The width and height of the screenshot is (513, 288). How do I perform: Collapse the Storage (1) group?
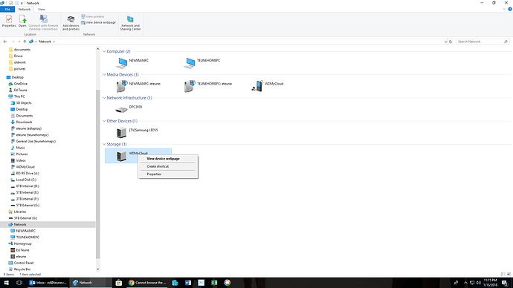[104, 144]
